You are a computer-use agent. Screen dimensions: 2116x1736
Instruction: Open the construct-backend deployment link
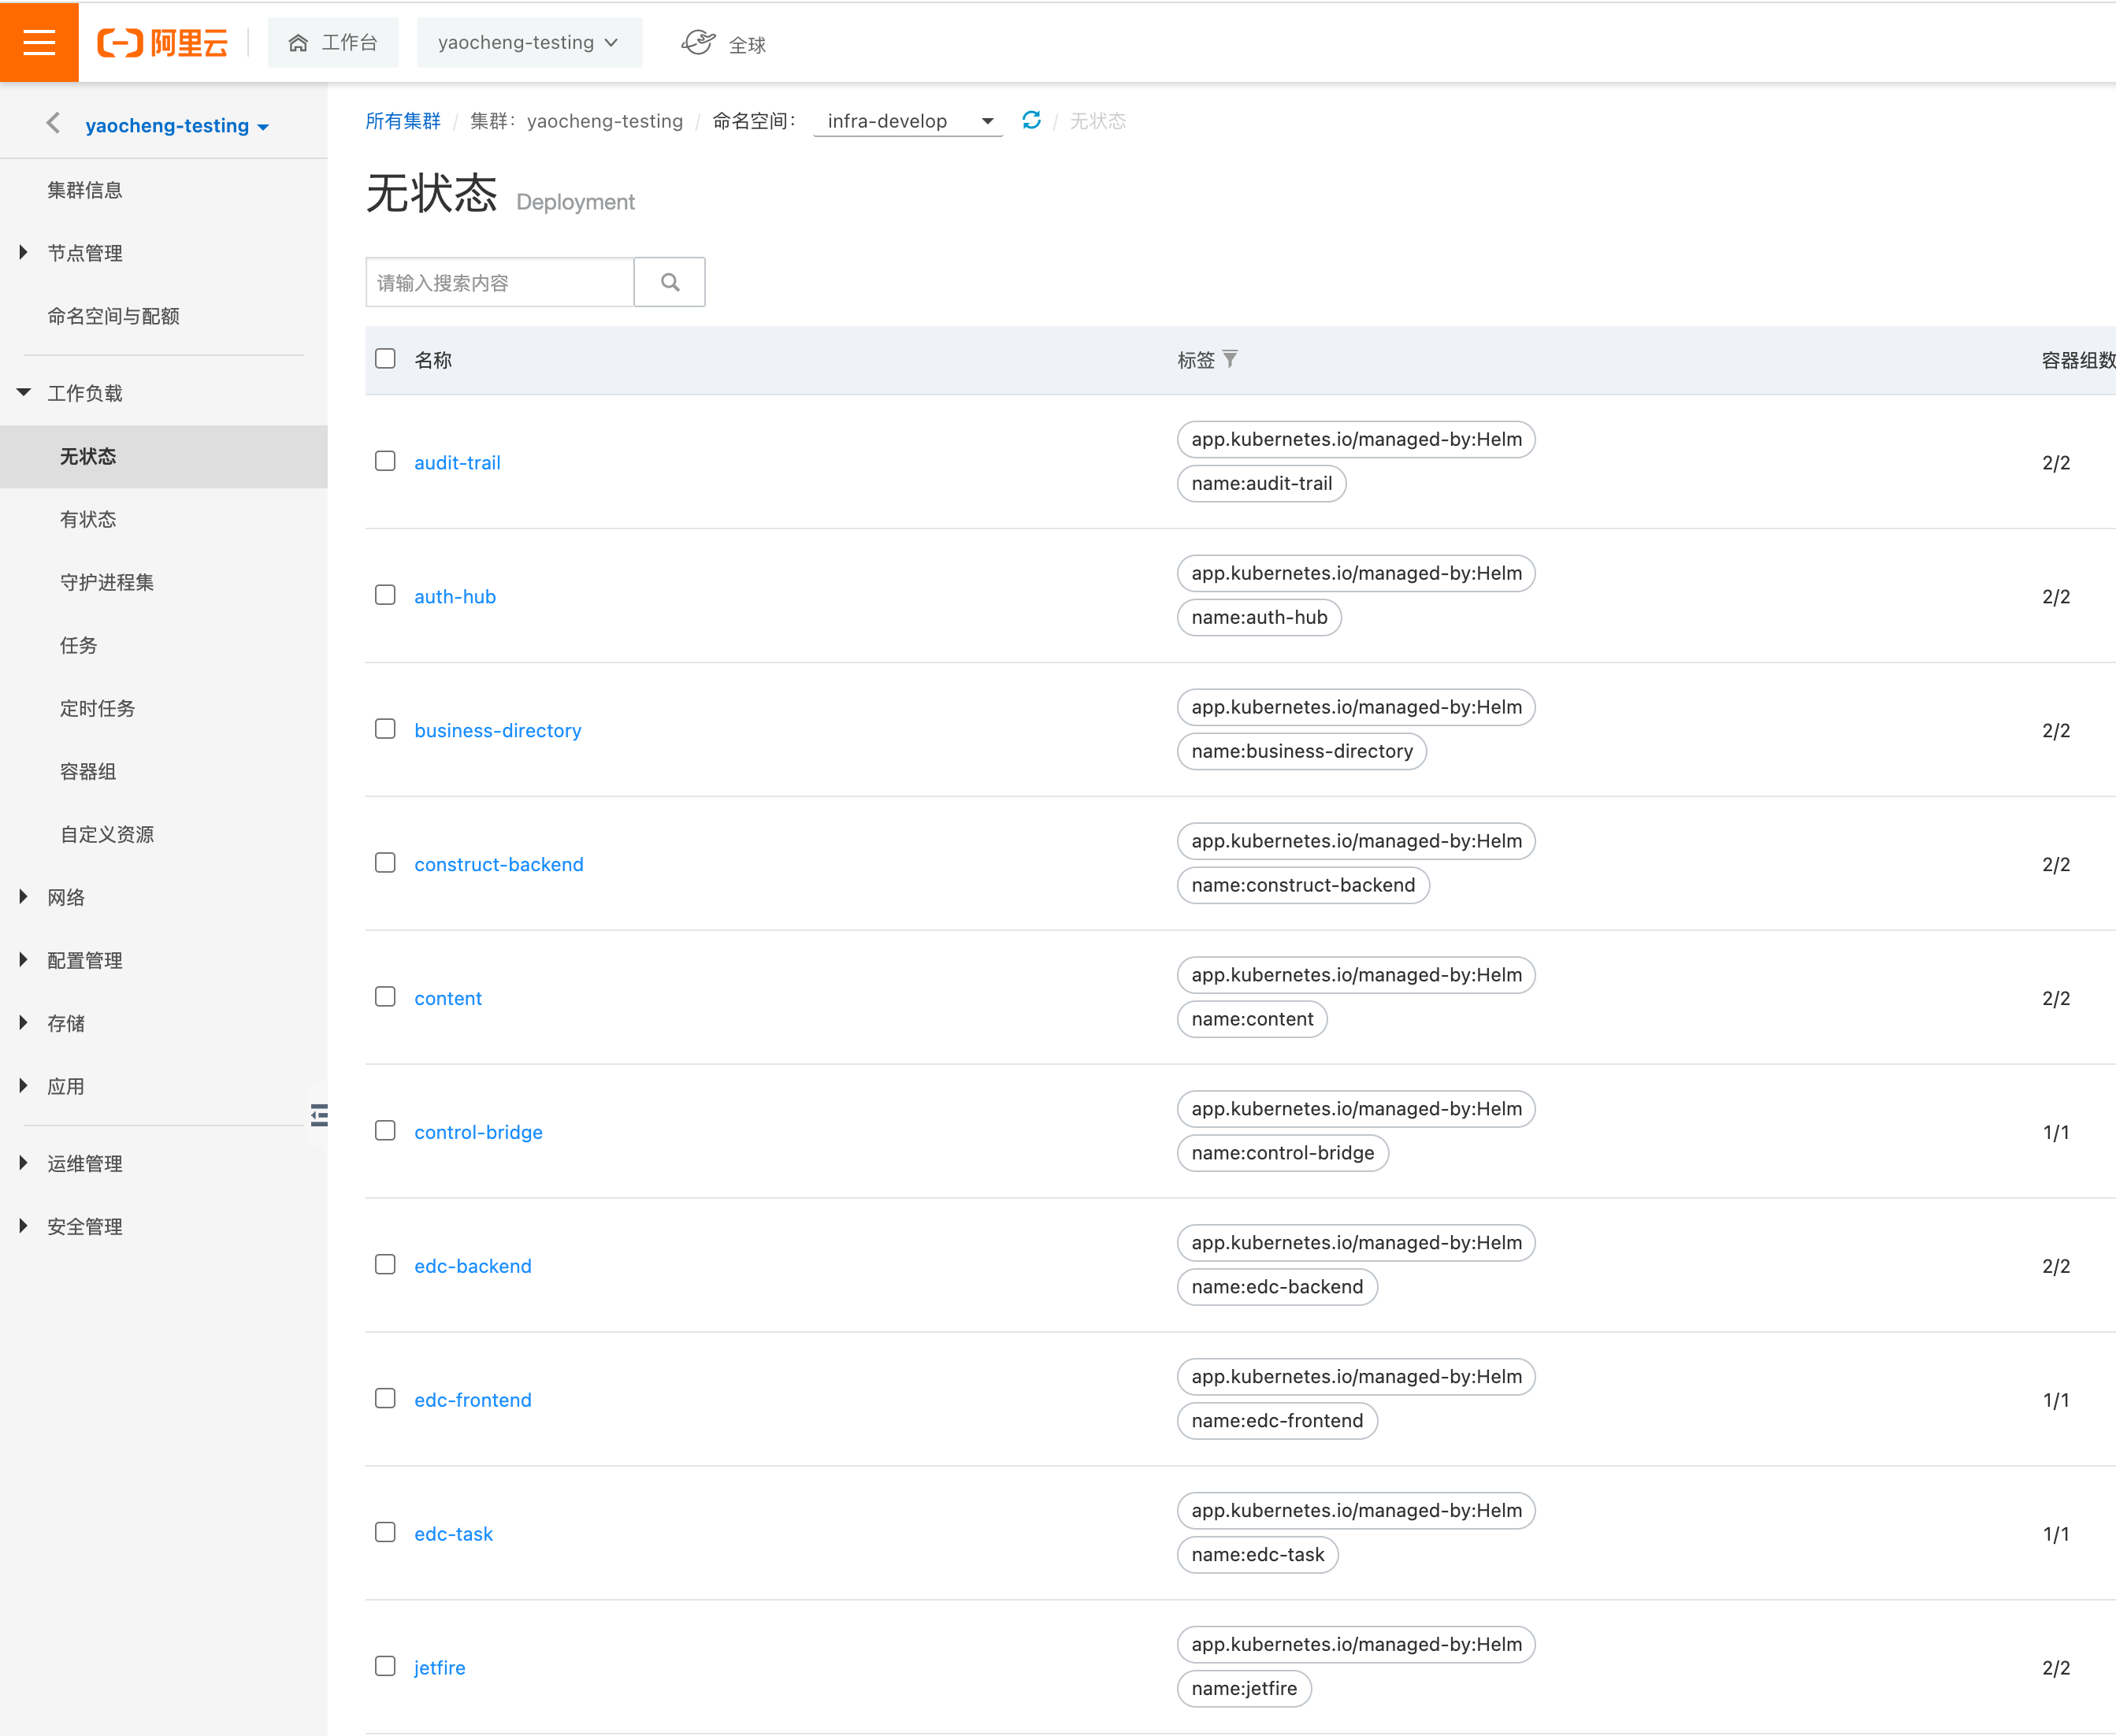pos(498,864)
